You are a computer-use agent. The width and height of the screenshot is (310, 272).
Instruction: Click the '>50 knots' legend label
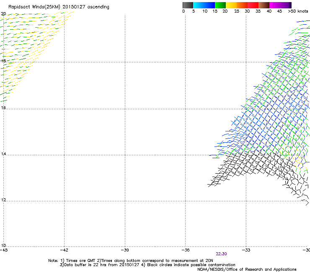tap(298, 11)
